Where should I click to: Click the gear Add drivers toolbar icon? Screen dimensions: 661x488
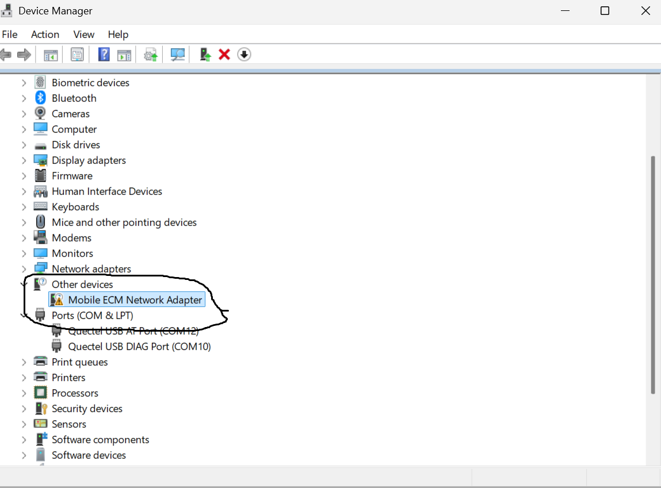click(x=151, y=55)
